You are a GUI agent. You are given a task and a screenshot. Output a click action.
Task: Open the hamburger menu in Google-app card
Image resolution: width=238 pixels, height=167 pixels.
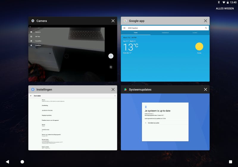[124, 28]
